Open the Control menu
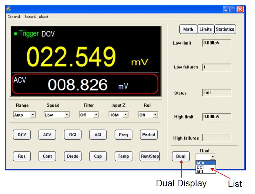Image resolution: width=255 pixels, height=194 pixels. [14, 17]
